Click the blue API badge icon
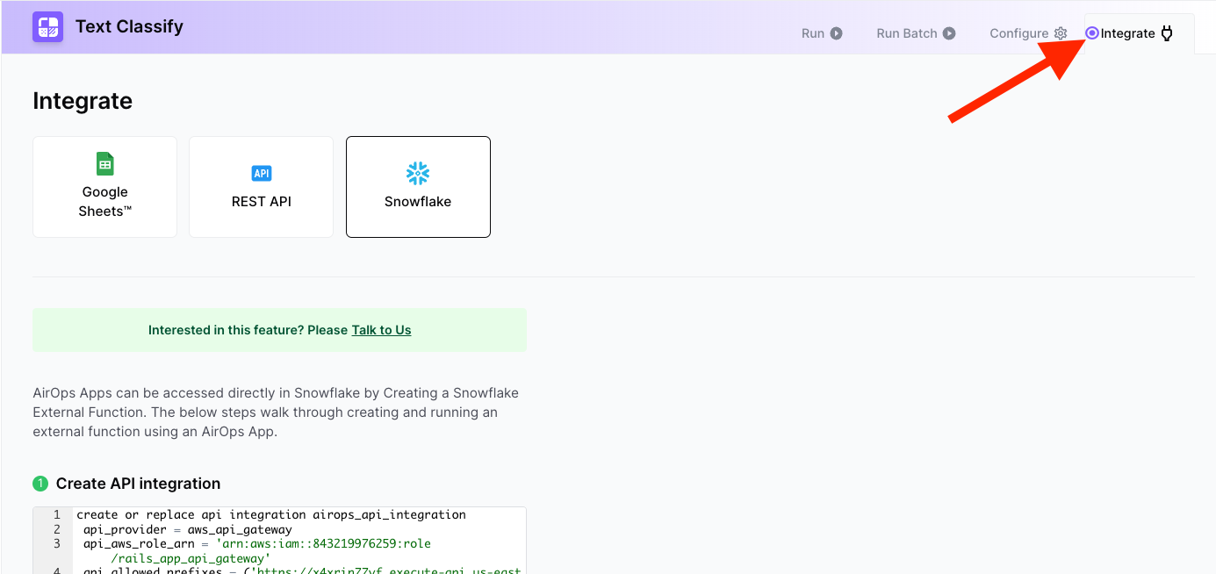Screen dimensions: 1216x574 (x=262, y=173)
